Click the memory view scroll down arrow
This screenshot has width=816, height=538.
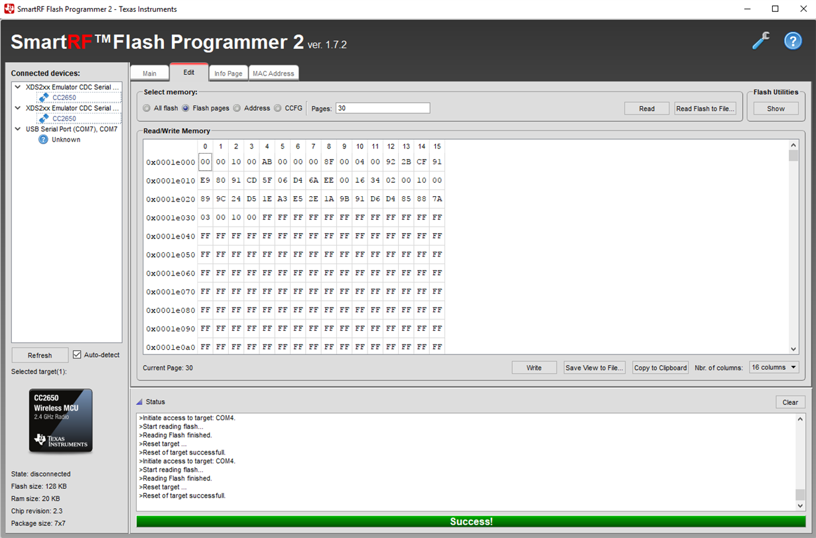793,349
